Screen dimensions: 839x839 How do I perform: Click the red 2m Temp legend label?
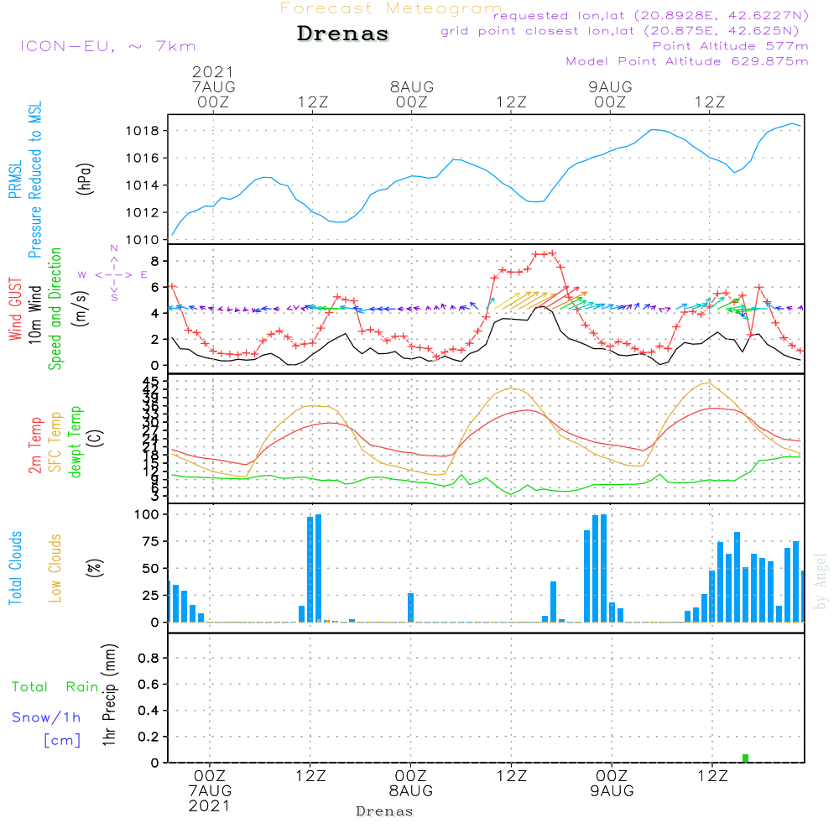[36, 444]
